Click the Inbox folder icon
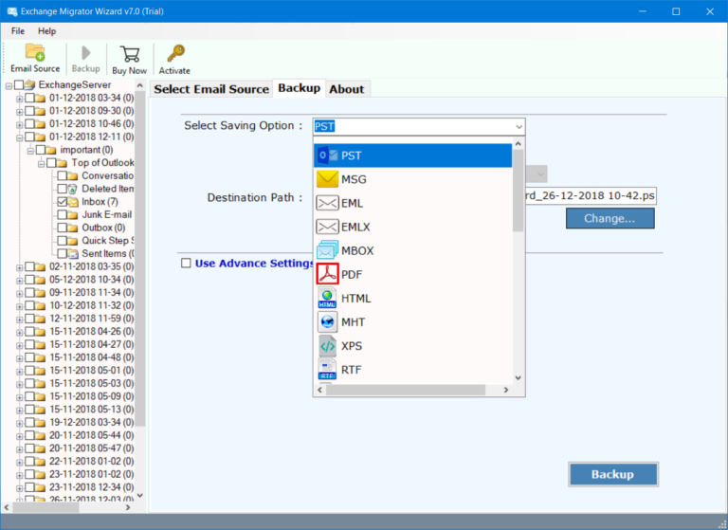 [73, 202]
